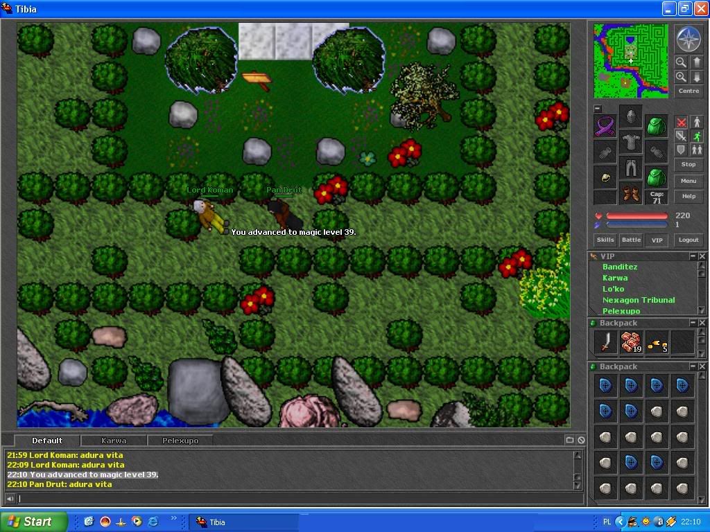Show the floor below on the minimap
The image size is (710, 532).
tap(696, 77)
